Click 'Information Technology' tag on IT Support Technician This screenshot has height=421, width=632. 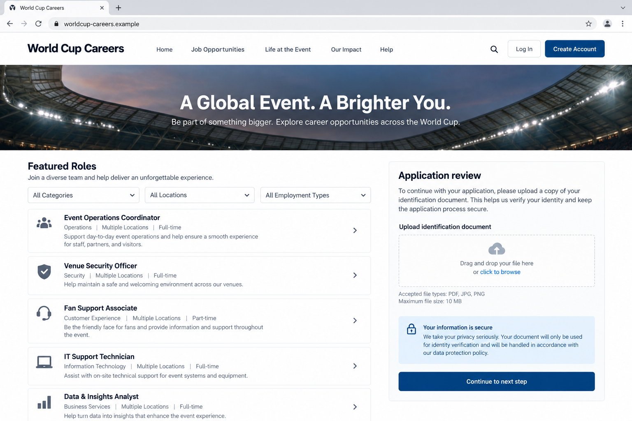(x=95, y=366)
